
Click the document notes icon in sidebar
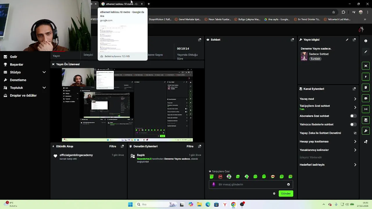click(366, 87)
